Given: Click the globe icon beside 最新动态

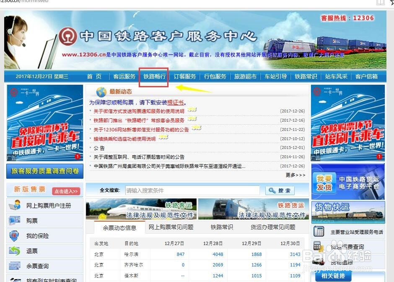Looking at the screenshot, I should click(x=101, y=92).
